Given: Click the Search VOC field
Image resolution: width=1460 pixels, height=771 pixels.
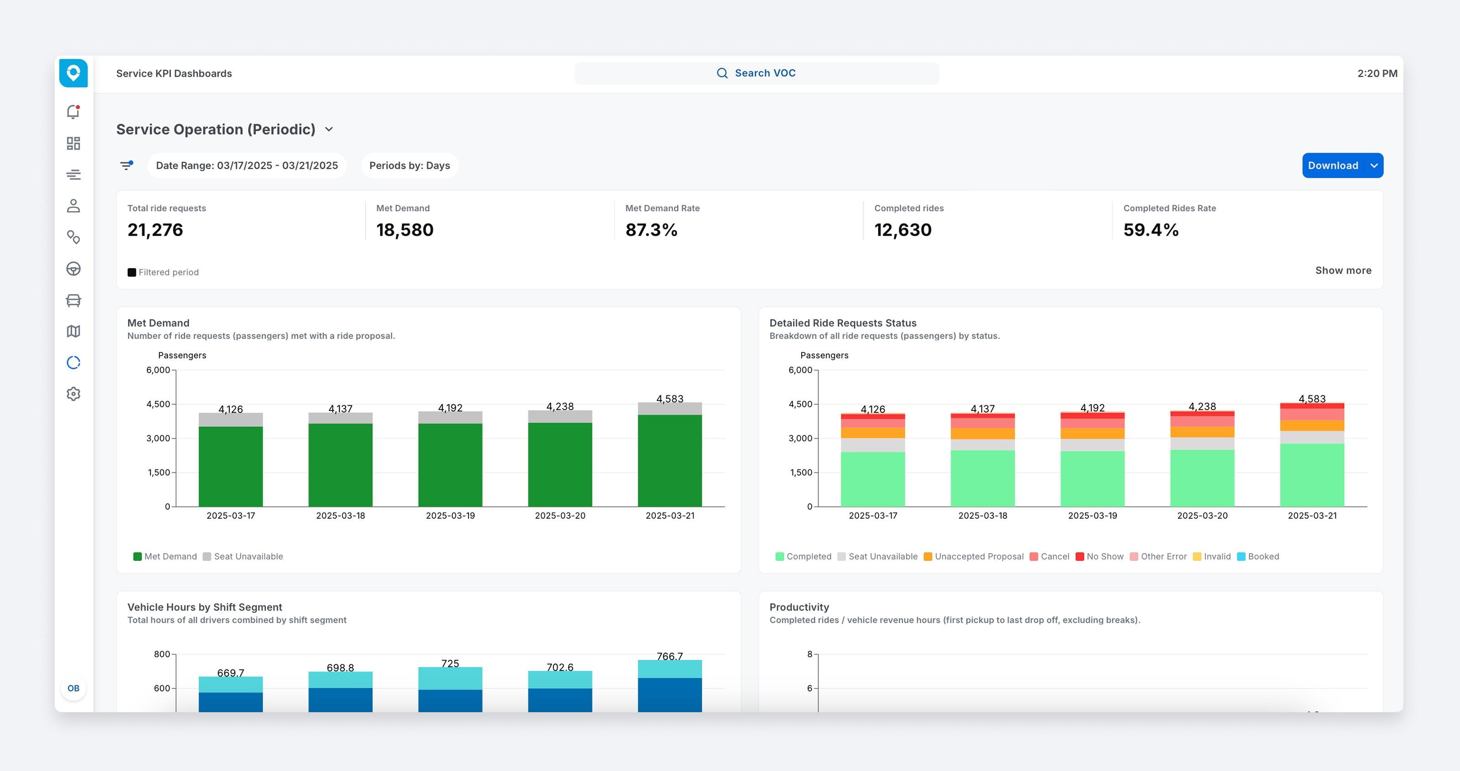Looking at the screenshot, I should [x=756, y=73].
